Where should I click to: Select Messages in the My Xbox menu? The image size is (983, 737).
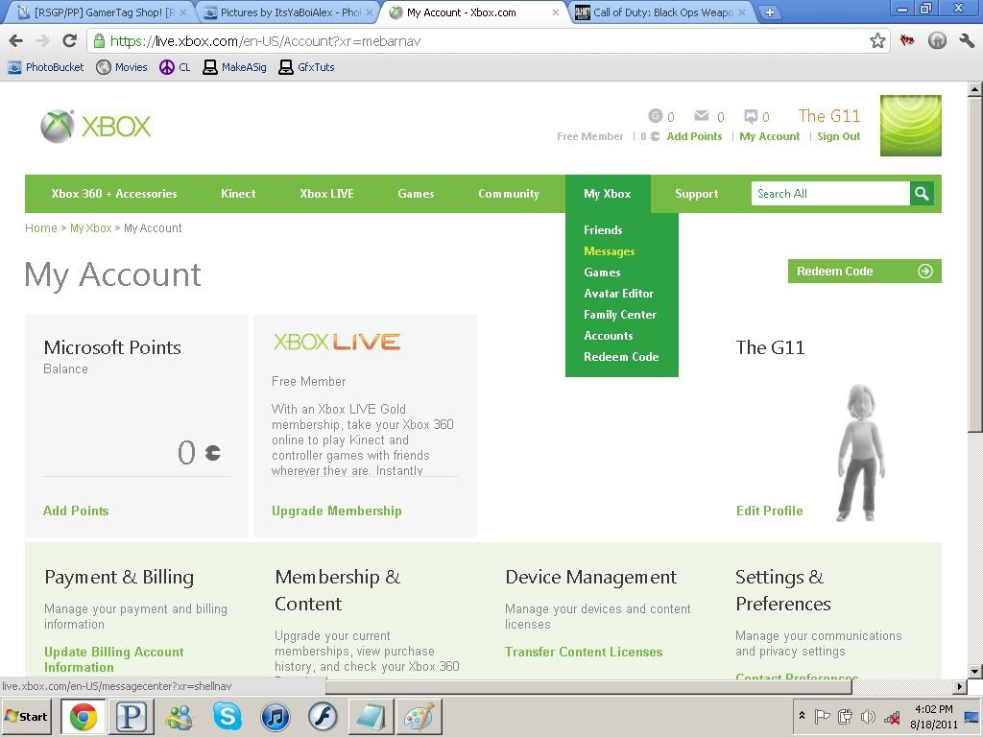tap(610, 251)
